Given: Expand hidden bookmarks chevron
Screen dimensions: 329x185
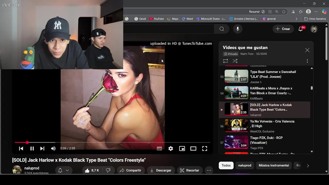Looking at the screenshot, I should [296, 19].
